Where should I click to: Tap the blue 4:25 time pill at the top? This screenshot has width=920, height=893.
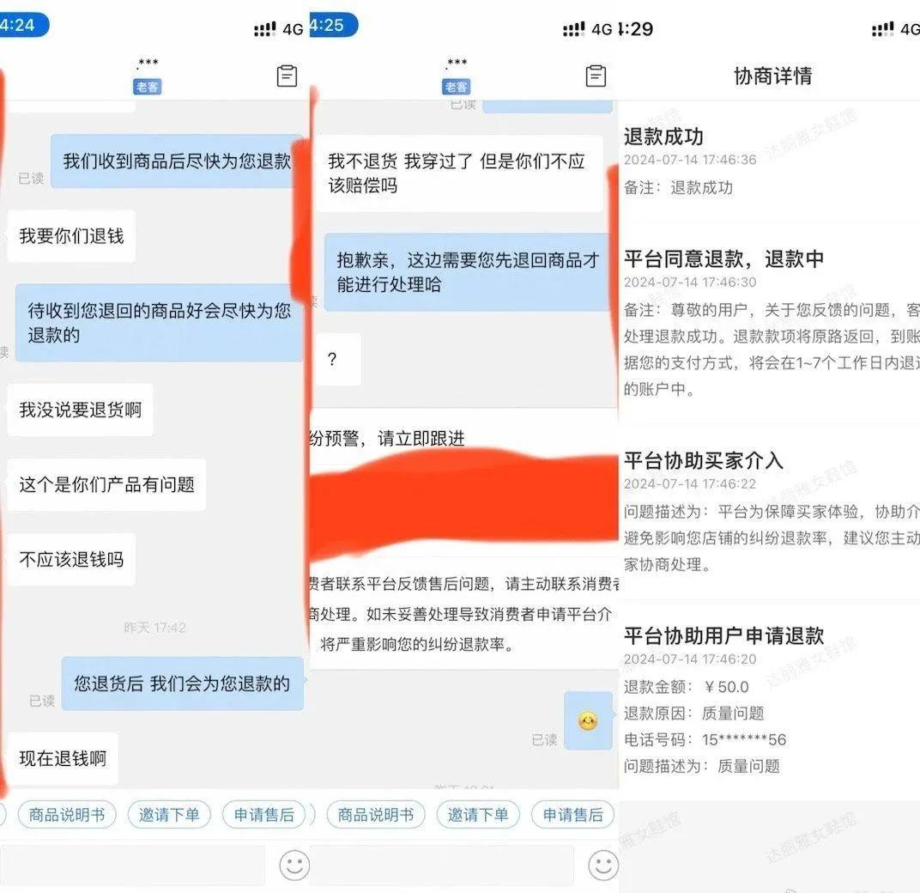tap(335, 25)
